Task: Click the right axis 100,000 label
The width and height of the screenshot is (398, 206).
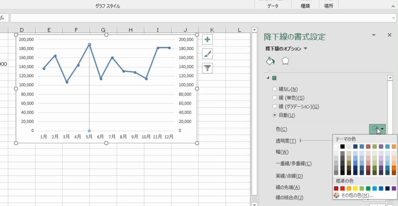Action: tap(186, 85)
